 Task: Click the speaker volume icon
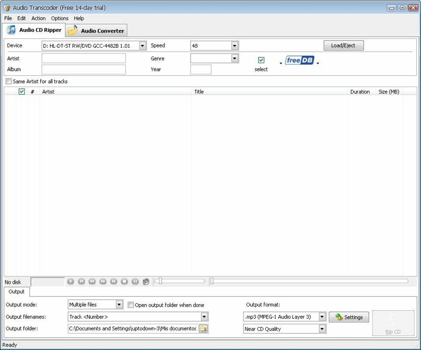click(146, 281)
